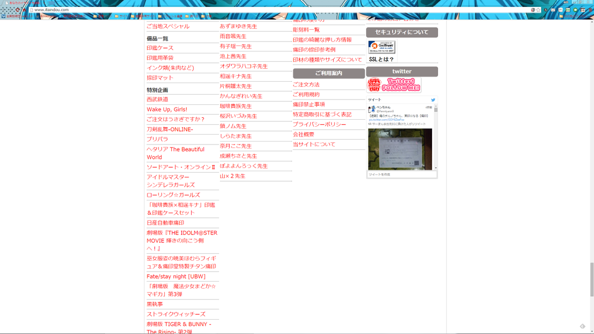Open the 当サイトについて link

point(314,144)
